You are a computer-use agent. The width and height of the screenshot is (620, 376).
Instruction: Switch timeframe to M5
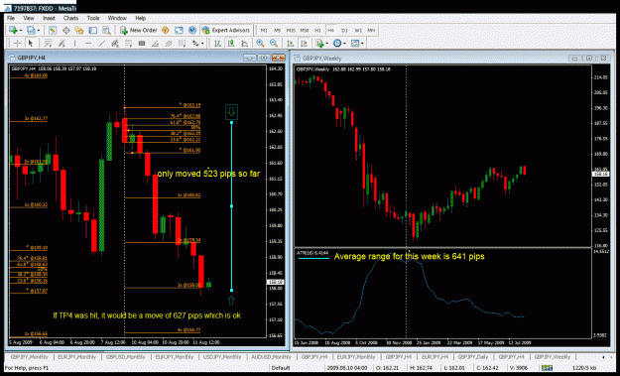[x=277, y=30]
